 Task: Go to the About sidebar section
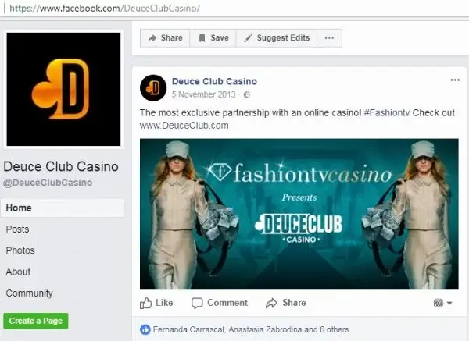(18, 272)
